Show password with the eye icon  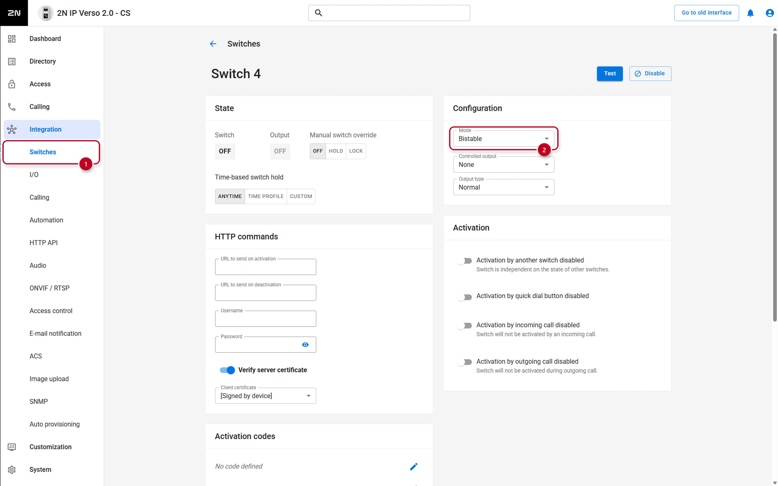coord(305,345)
